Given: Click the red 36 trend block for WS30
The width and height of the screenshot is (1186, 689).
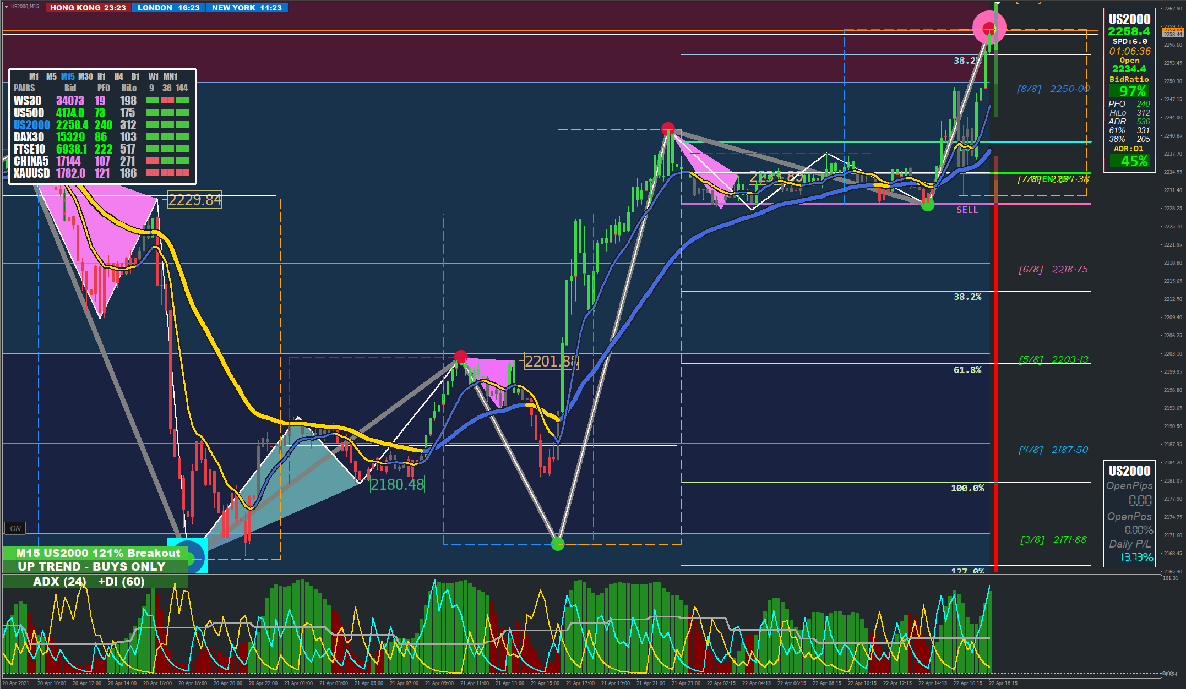Looking at the screenshot, I should pos(167,100).
